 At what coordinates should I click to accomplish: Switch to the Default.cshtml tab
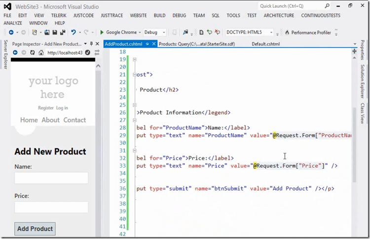(x=266, y=44)
